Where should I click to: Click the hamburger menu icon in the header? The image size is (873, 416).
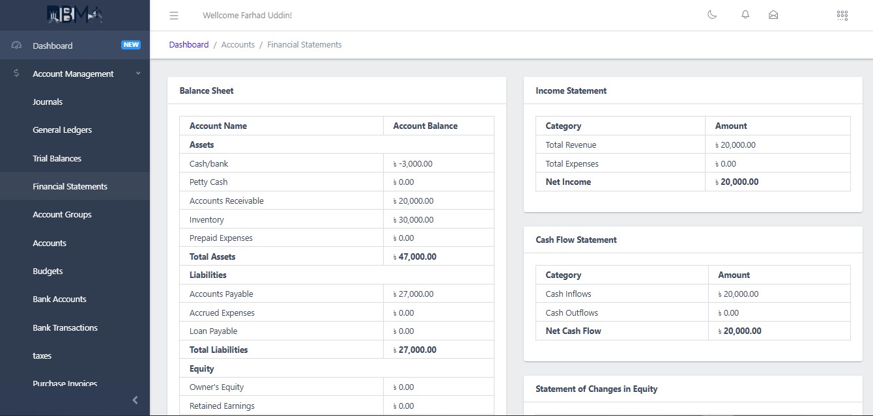173,15
